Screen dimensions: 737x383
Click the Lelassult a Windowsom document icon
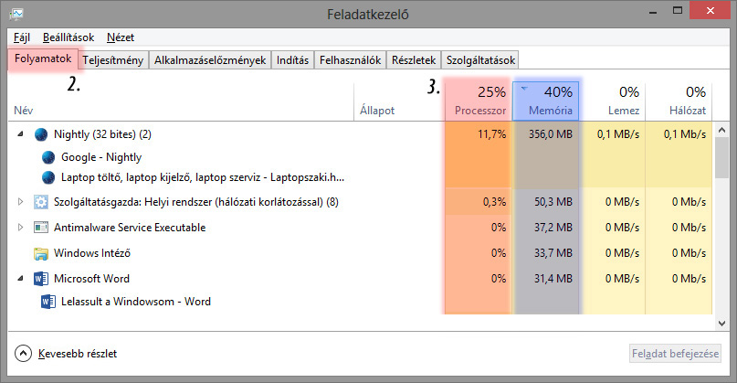click(x=48, y=301)
